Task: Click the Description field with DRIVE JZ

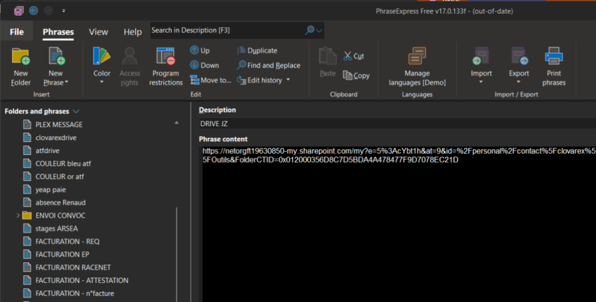Action: [397, 124]
